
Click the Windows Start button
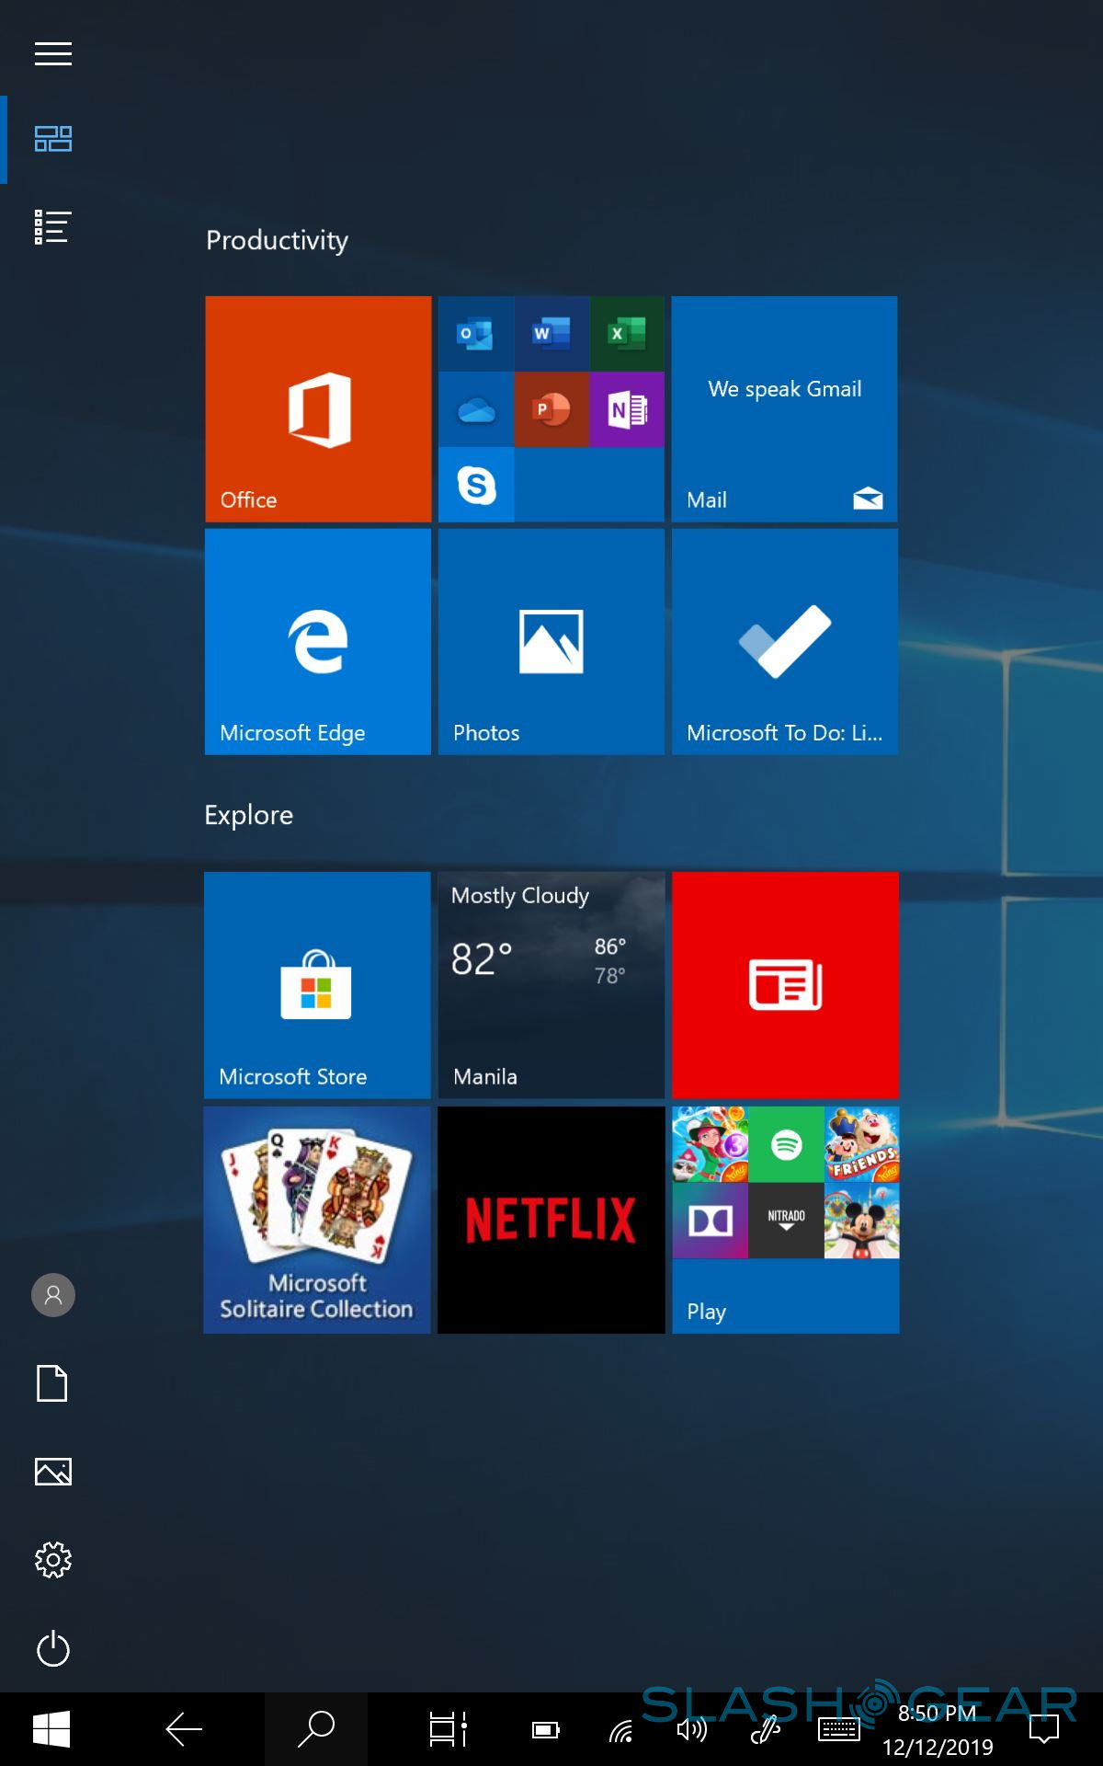coord(51,1729)
